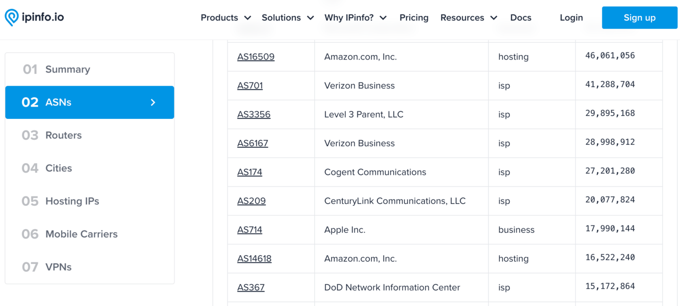Click the AS701 Verizon link
680x306 pixels.
250,86
